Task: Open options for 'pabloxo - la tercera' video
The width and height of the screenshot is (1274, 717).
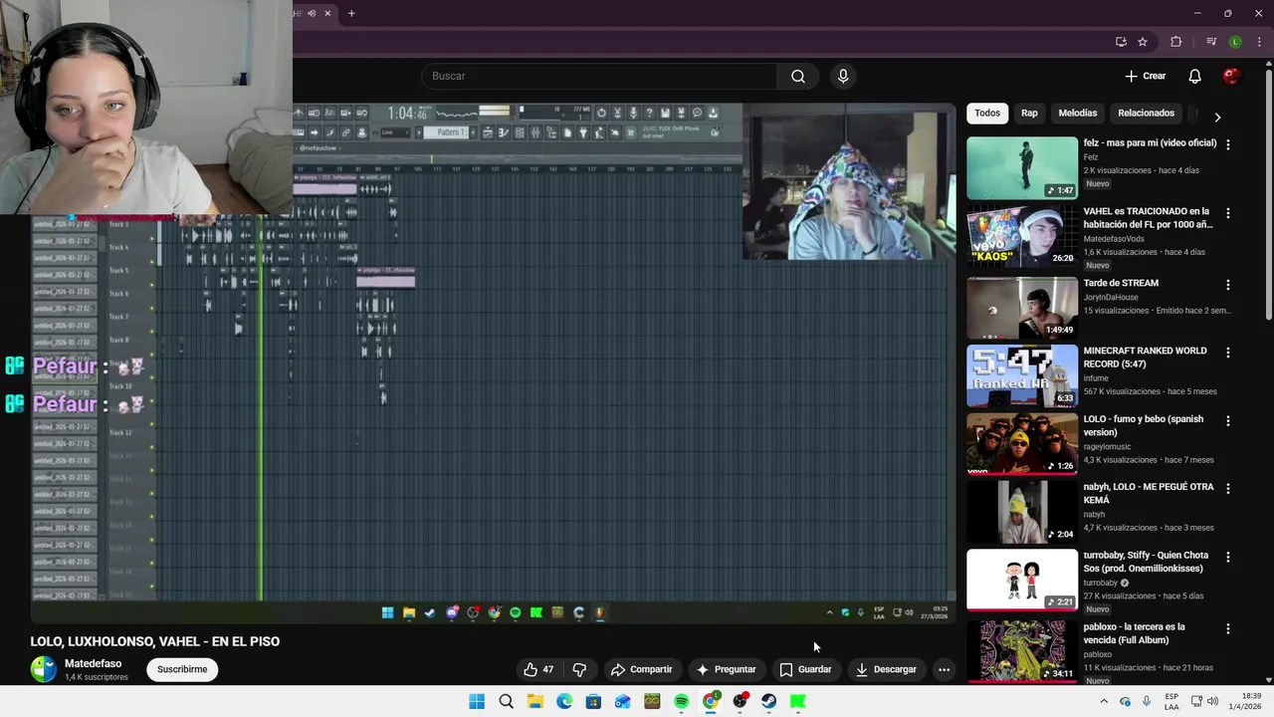Action: 1227,629
